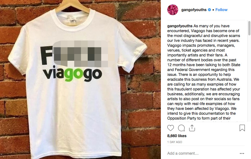The width and height of the screenshot is (251, 159).
Task: Focus the Add a comment field
Action: (x=202, y=153)
